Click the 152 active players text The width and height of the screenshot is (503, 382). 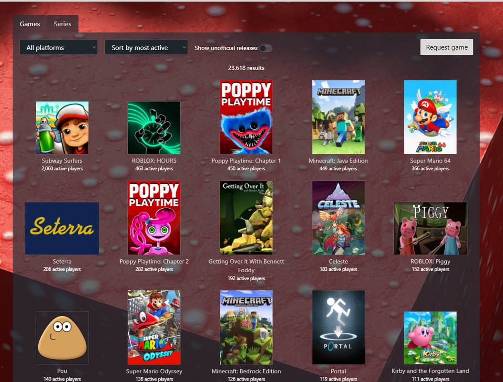(x=430, y=269)
